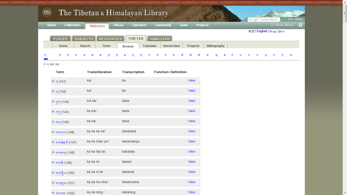347x195 pixels.
Task: Open the Places menu item
Action: 118,25
